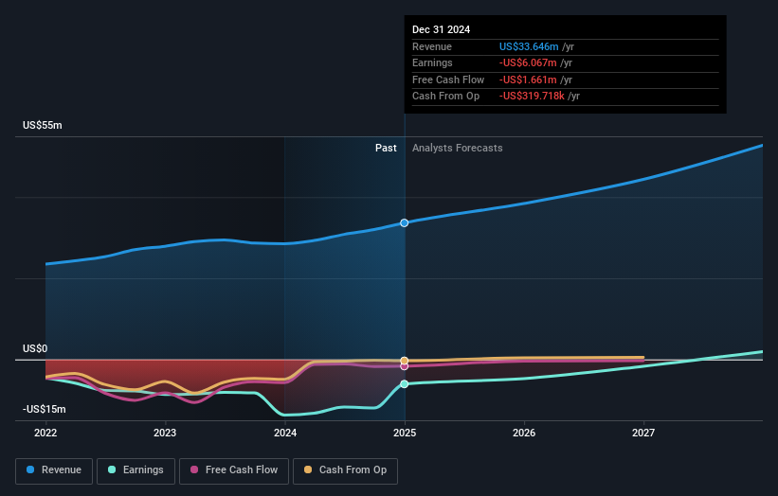Screen dimensions: 778x496
Task: Click the Earnings row label in tooltip
Action: tap(433, 62)
